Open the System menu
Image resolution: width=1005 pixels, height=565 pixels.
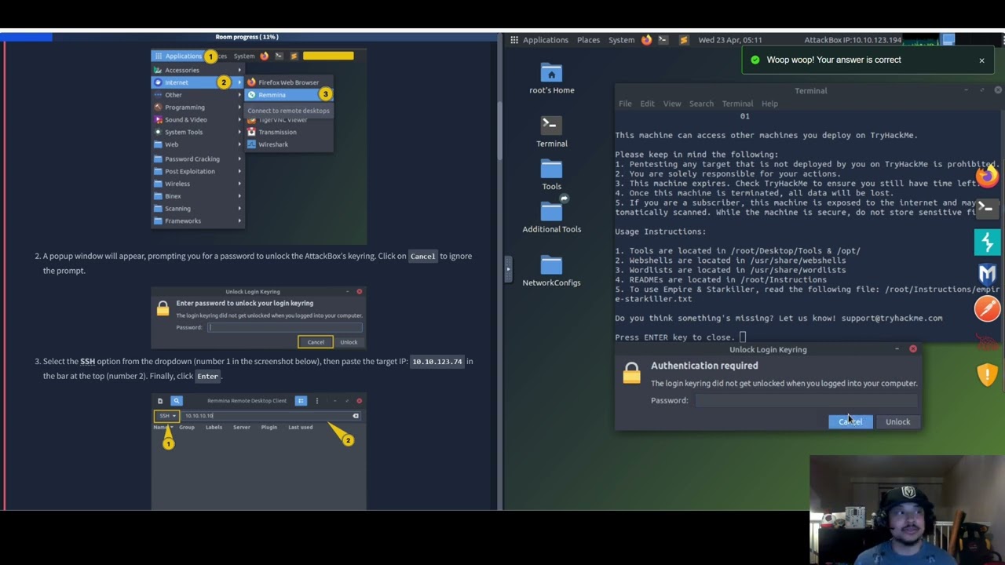coord(621,40)
